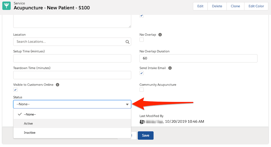The image size is (271, 147).
Task: Click Visible to Customers Online info icon
Action: [57, 85]
